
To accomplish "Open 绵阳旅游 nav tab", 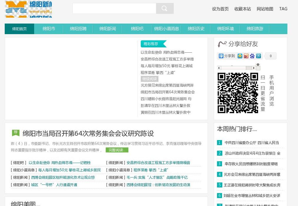I will (255, 29).
